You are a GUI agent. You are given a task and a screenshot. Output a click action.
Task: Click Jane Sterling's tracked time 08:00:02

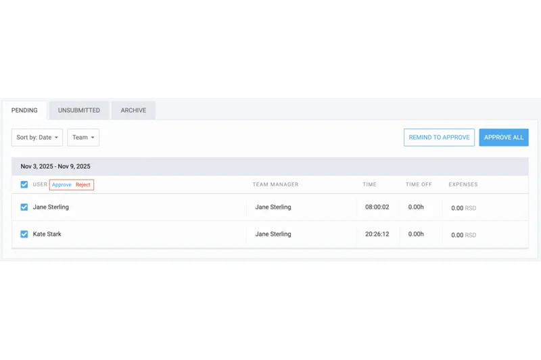coord(377,207)
